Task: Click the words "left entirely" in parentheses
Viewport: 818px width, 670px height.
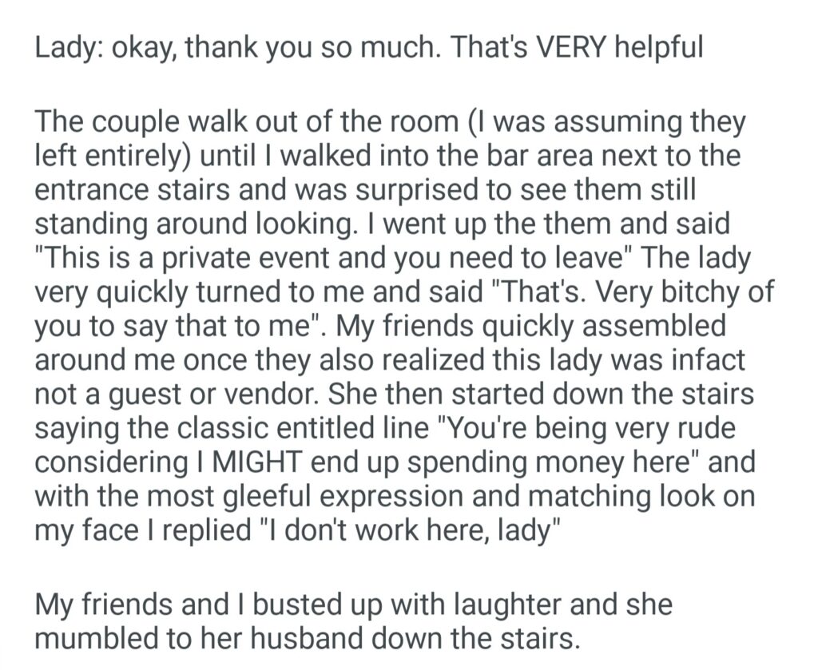Action: [111, 157]
